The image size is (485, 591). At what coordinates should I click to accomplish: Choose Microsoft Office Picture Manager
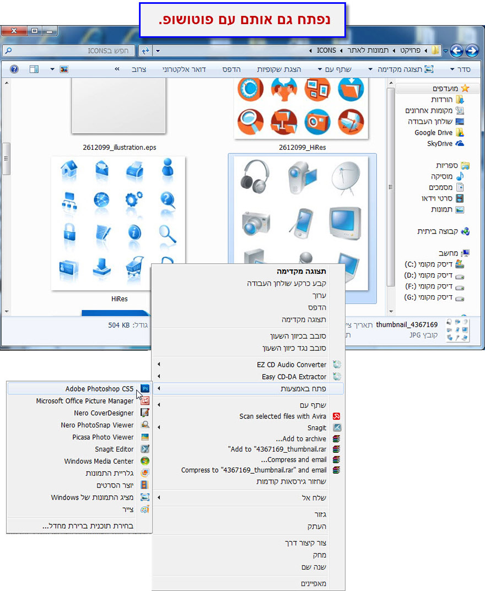coord(79,400)
